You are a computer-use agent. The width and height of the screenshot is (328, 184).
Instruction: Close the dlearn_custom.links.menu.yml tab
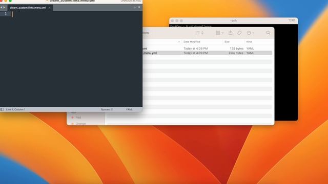pos(49,8)
